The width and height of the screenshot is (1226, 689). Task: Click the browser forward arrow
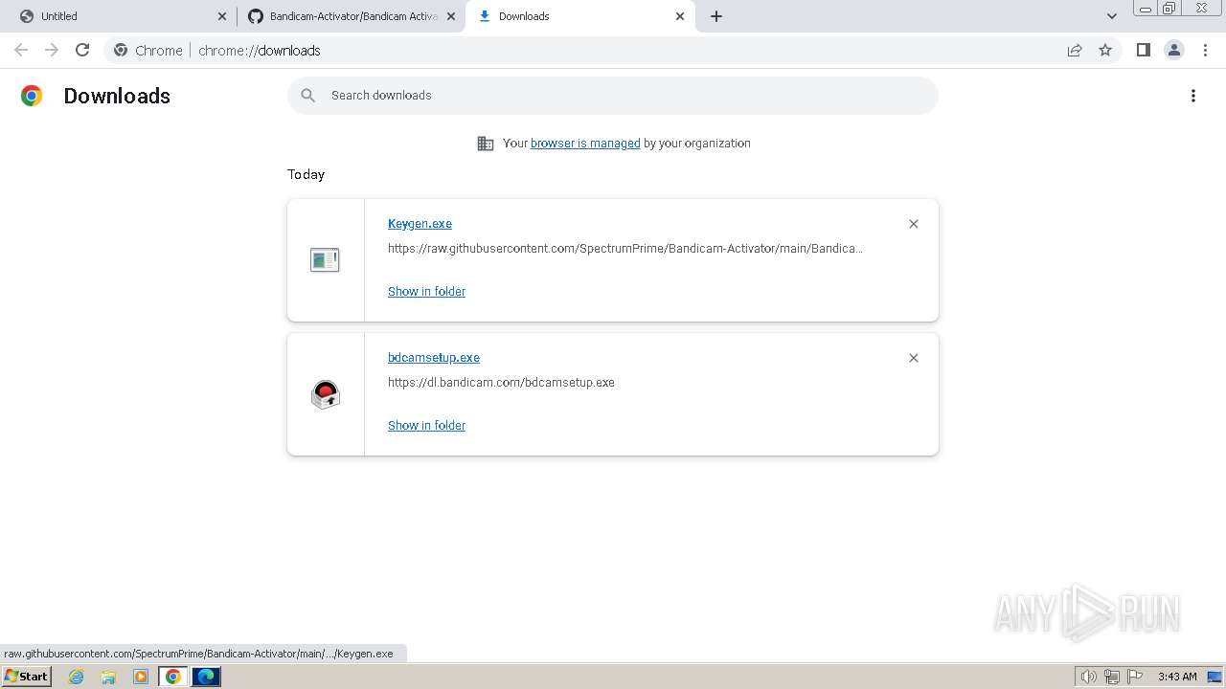[x=52, y=50]
